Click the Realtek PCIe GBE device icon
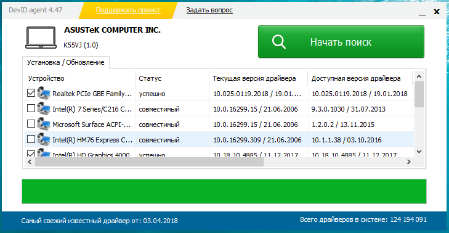Viewport: 449px width, 233px height. tap(44, 93)
